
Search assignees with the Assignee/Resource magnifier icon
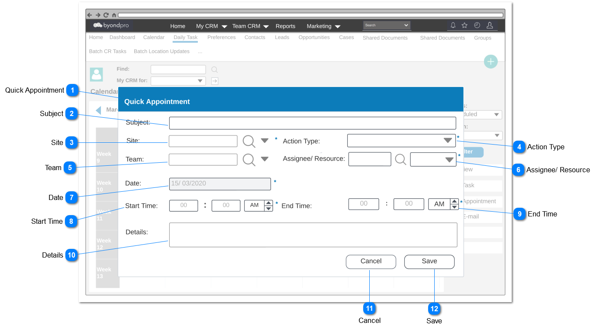[x=401, y=159]
